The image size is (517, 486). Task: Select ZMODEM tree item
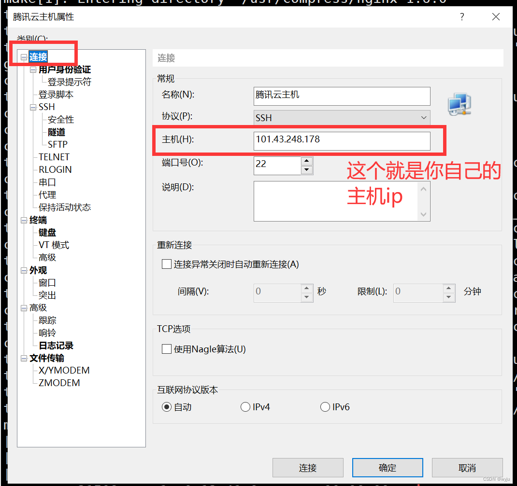[x=59, y=383]
